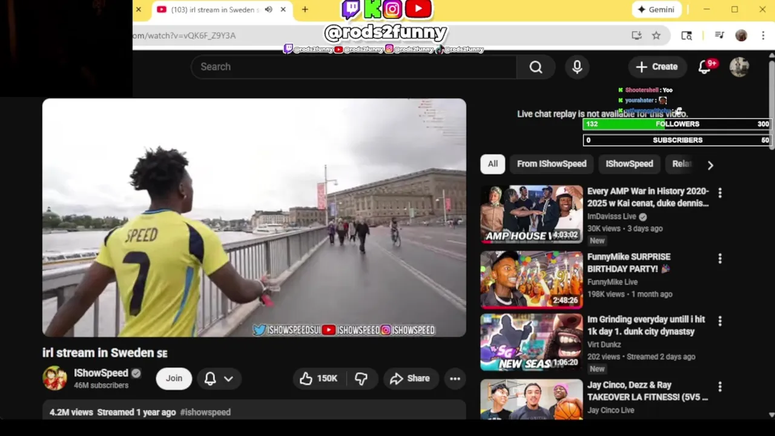This screenshot has width=775, height=436.
Task: Click the scrollbar down arrow
Action: point(771,415)
